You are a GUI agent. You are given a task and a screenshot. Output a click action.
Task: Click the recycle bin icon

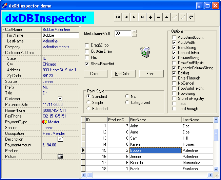(x=145, y=52)
